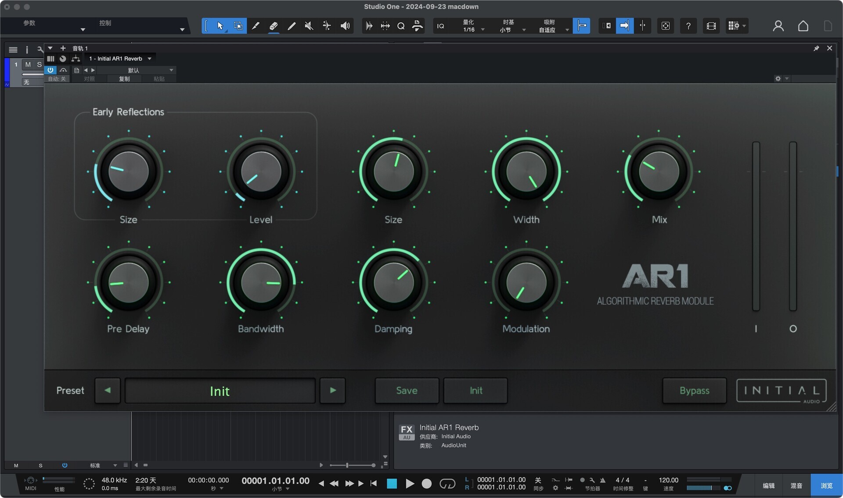The image size is (843, 498).
Task: Open the 时基 小节 timebase dropdown
Action: (x=512, y=26)
